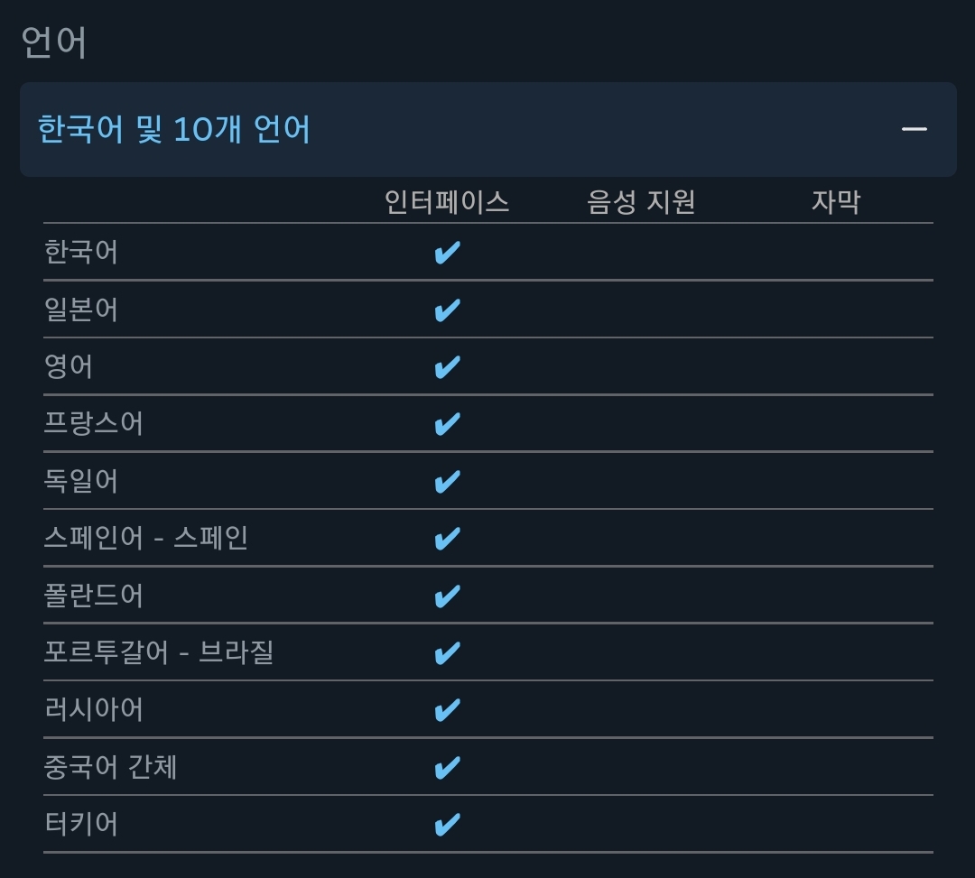This screenshot has height=878, width=975.
Task: Click the 터키어 interface checkmark
Action: point(447,824)
